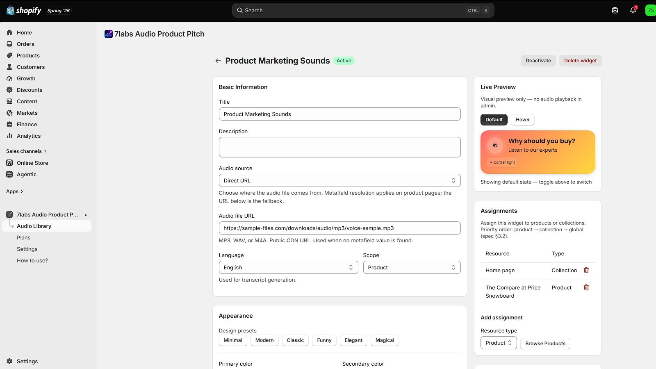
Task: Click the Finance bank icon
Action: [x=9, y=124]
